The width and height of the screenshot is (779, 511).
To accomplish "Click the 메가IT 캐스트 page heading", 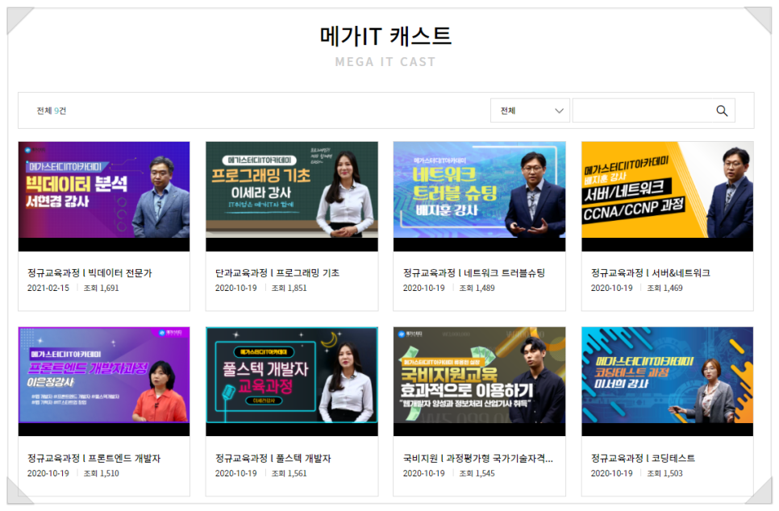I will point(385,36).
